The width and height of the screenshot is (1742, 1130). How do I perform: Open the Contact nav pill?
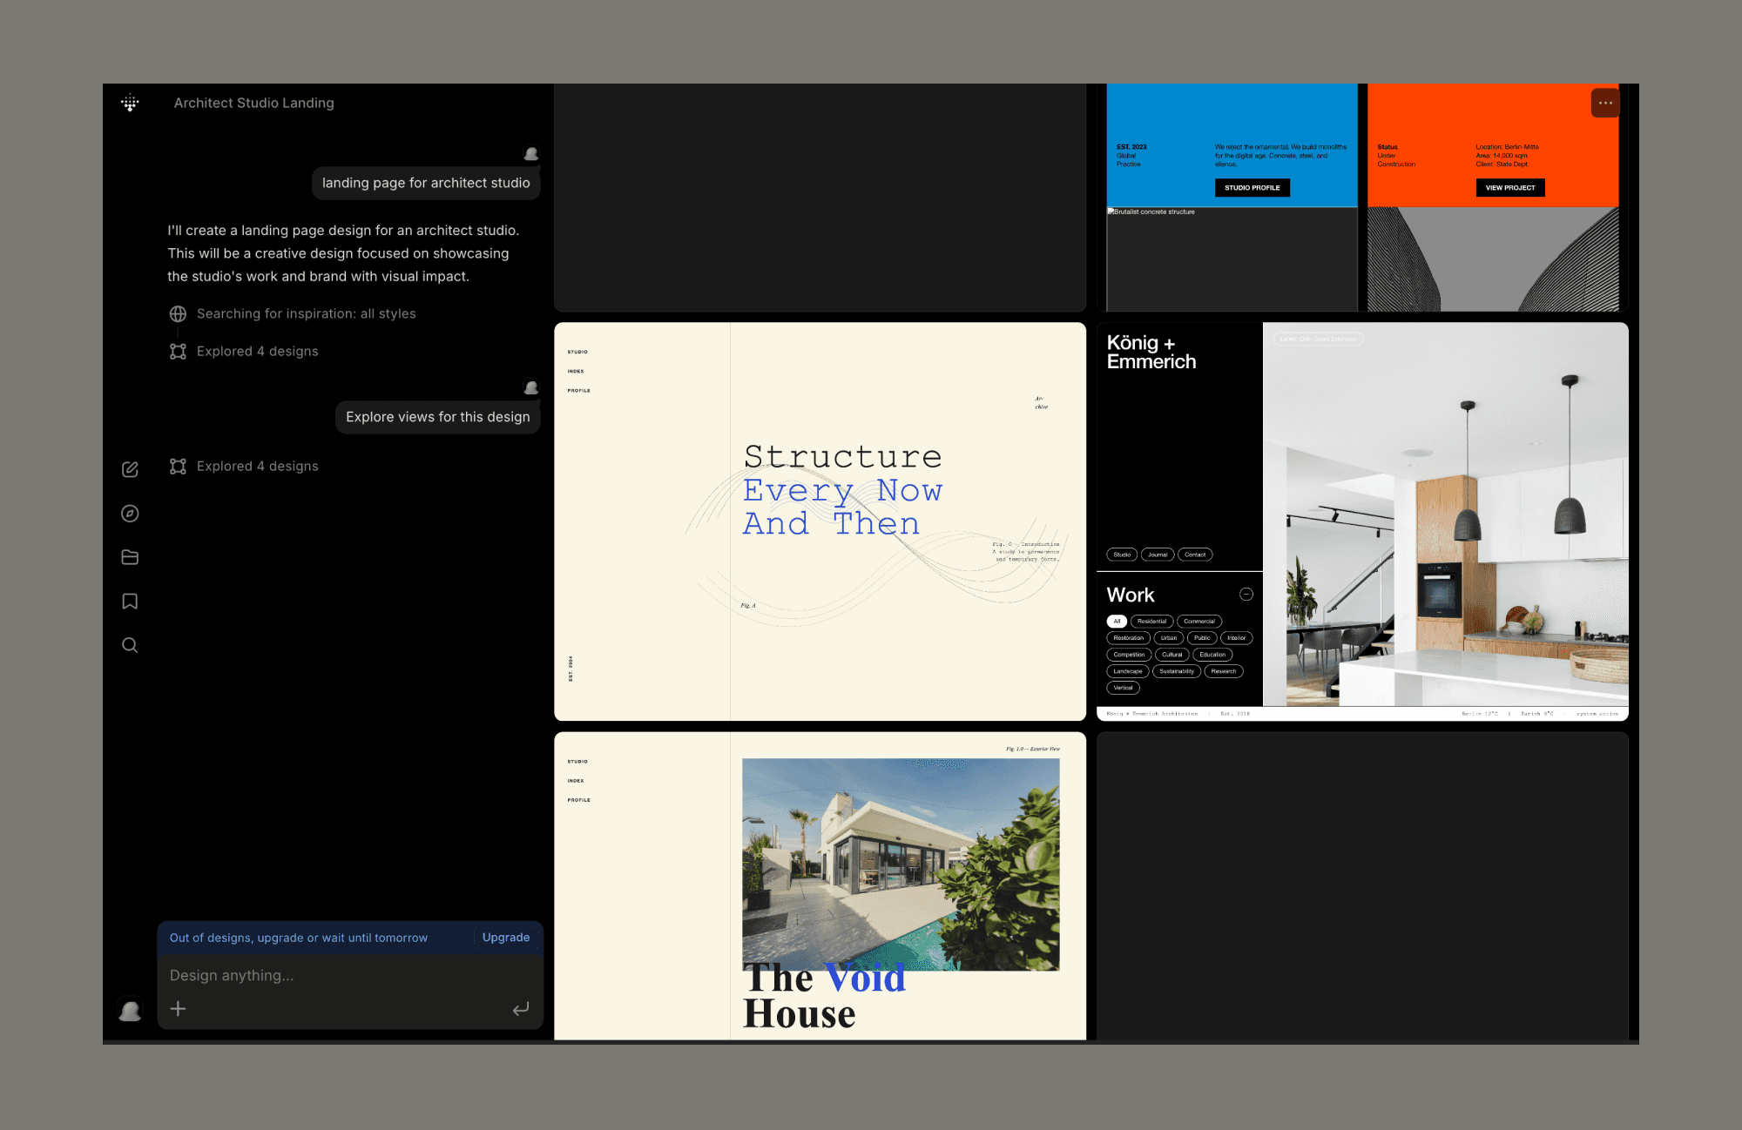coord(1195,555)
